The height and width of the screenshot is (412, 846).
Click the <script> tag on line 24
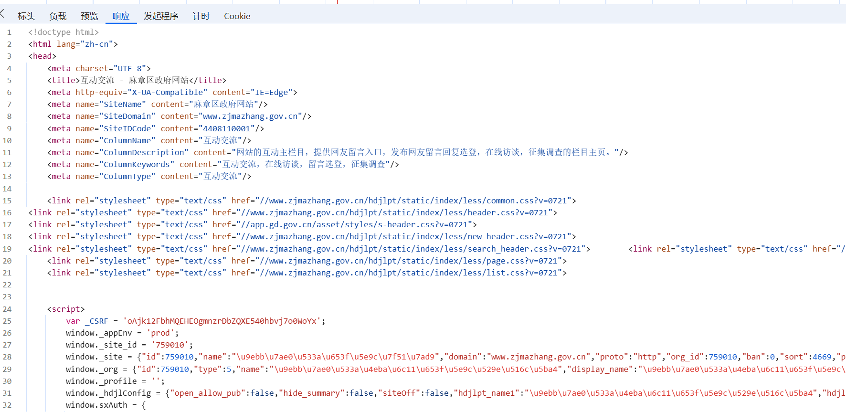coord(66,309)
